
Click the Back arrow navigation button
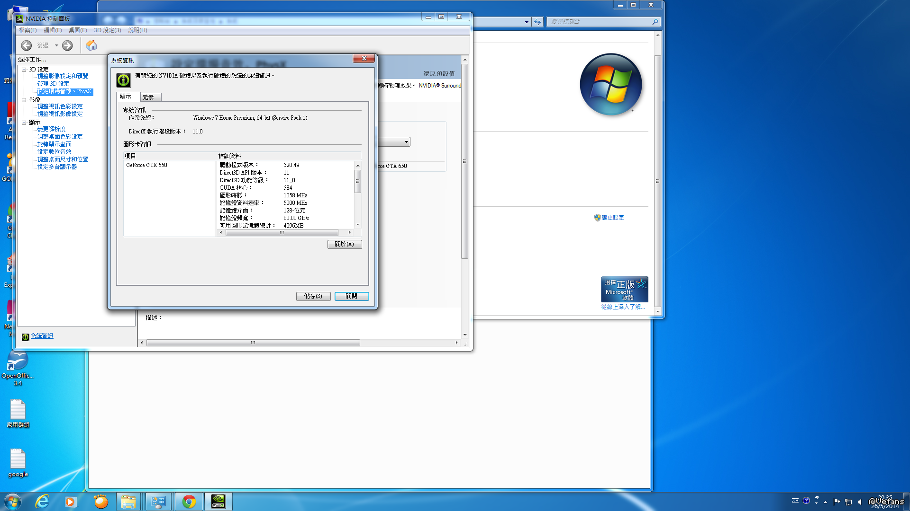[27, 45]
